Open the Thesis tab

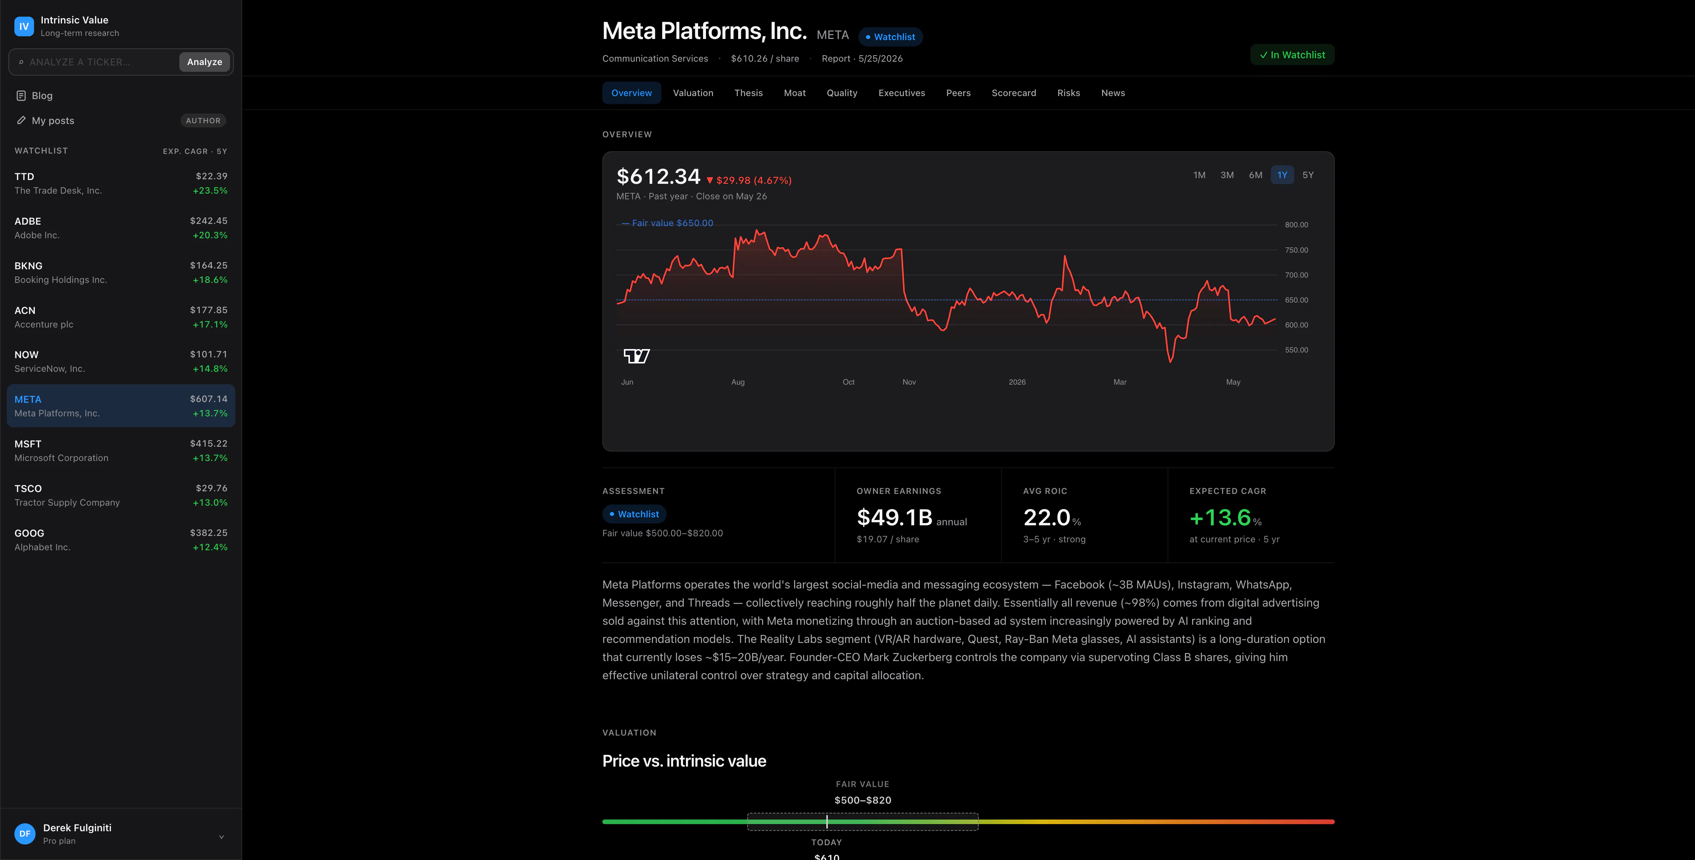(749, 93)
